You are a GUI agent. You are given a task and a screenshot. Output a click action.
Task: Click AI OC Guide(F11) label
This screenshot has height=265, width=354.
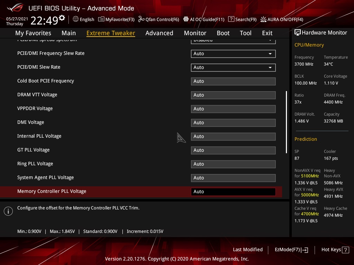coord(207,19)
